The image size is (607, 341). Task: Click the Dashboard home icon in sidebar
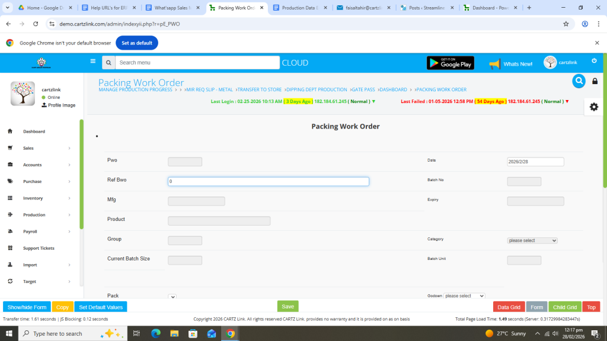pyautogui.click(x=10, y=131)
